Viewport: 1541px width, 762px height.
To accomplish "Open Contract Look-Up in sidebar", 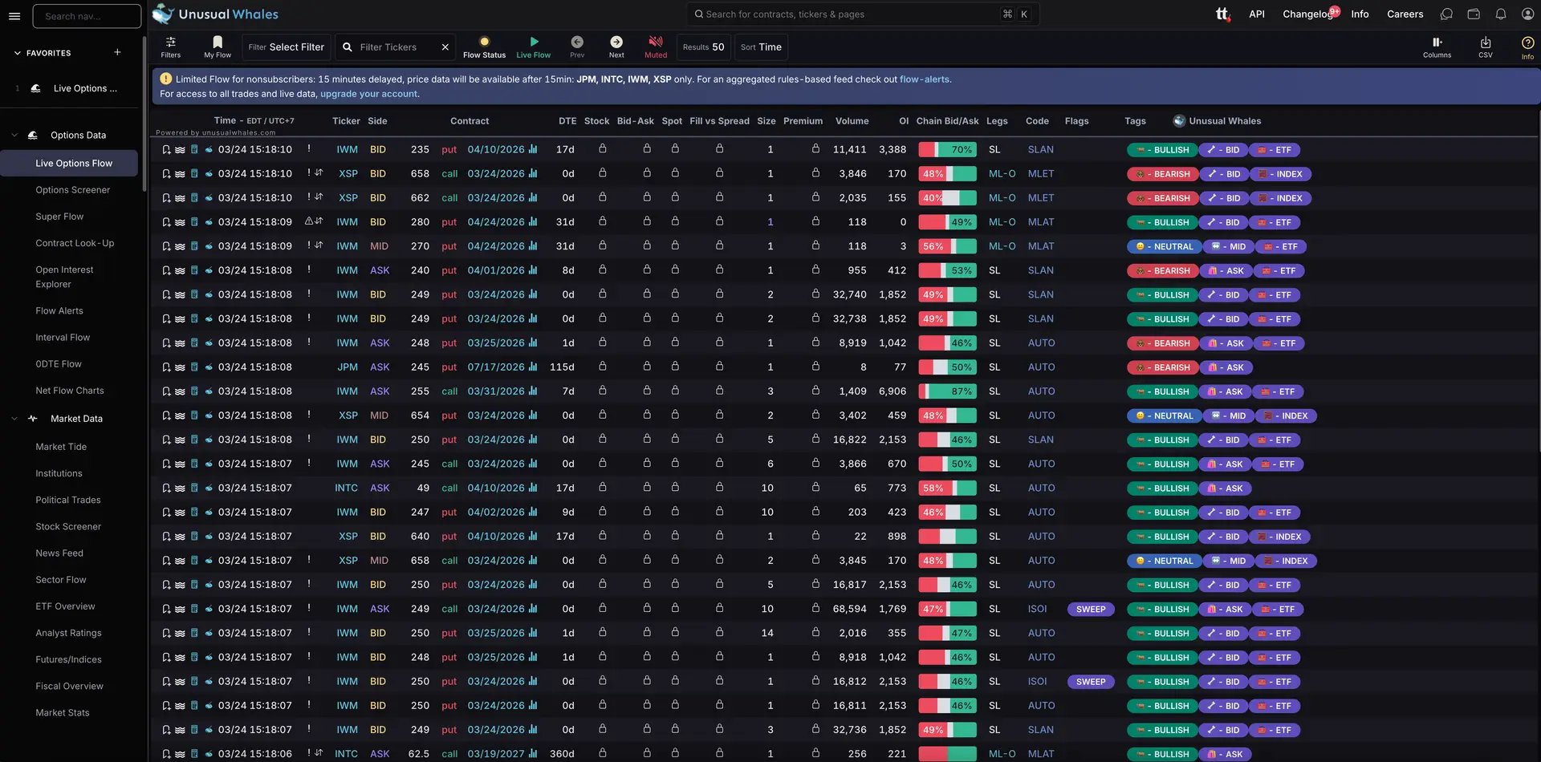I will [75, 243].
